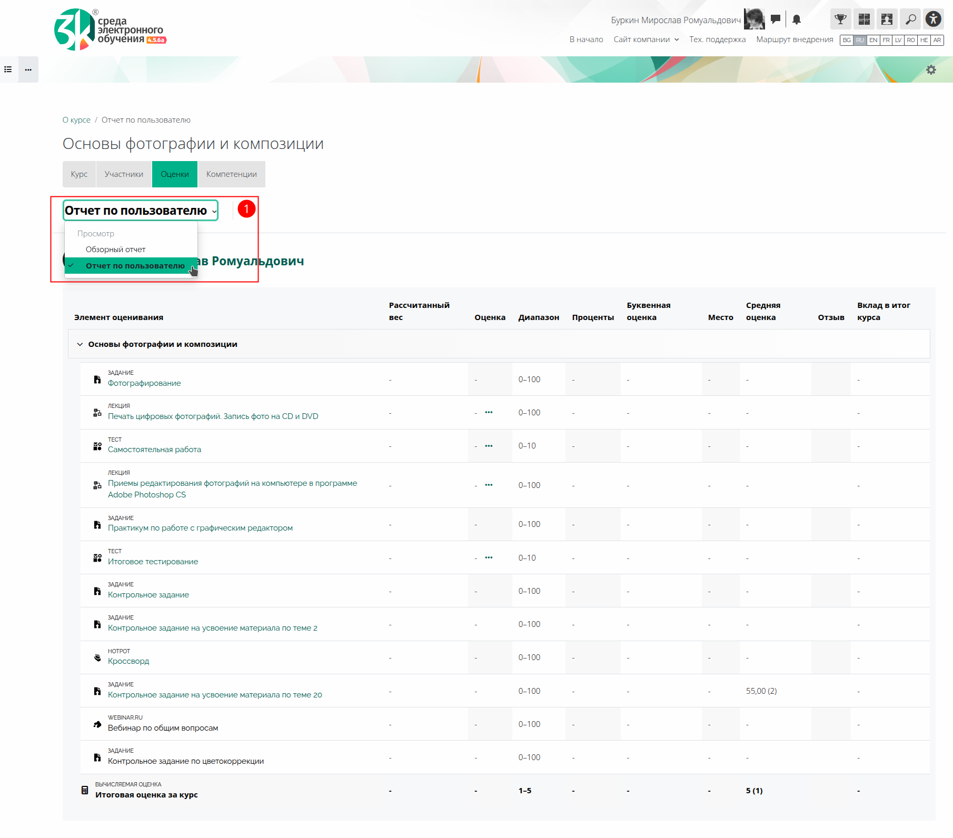
Task: Click the search magnifier icon
Action: [x=910, y=19]
